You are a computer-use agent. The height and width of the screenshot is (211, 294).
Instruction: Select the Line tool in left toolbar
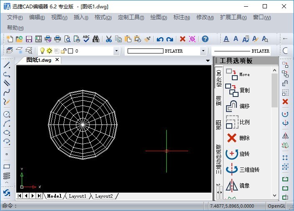[7, 65]
